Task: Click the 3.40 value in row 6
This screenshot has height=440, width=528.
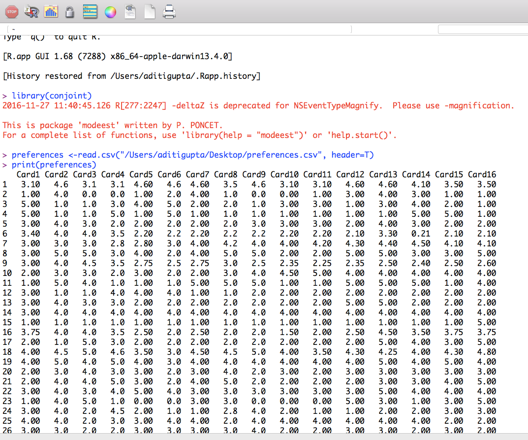Action: (31, 234)
